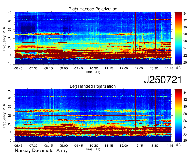190x154 pixels.
Task: Click the bottom plot's color scale bar
Action: 178,116
